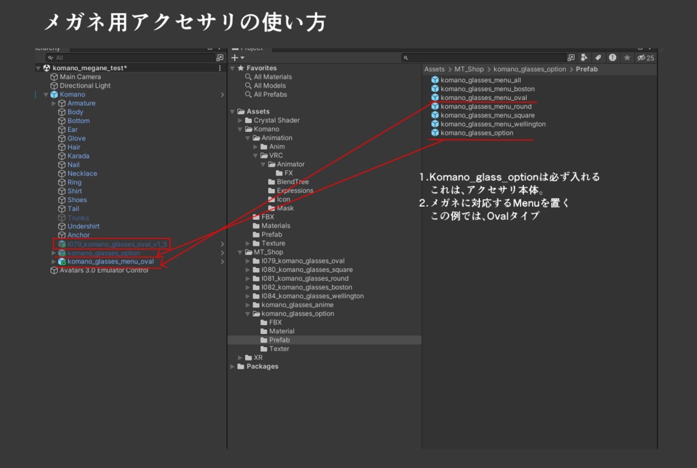697x468 pixels.
Task: Open the Search by Type filter
Action: 585,58
